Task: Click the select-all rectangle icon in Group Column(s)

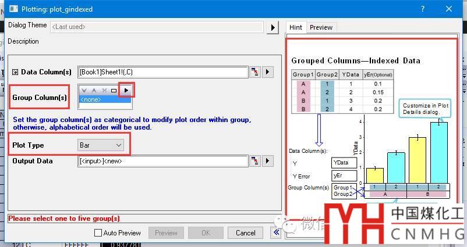Action: tap(114, 90)
